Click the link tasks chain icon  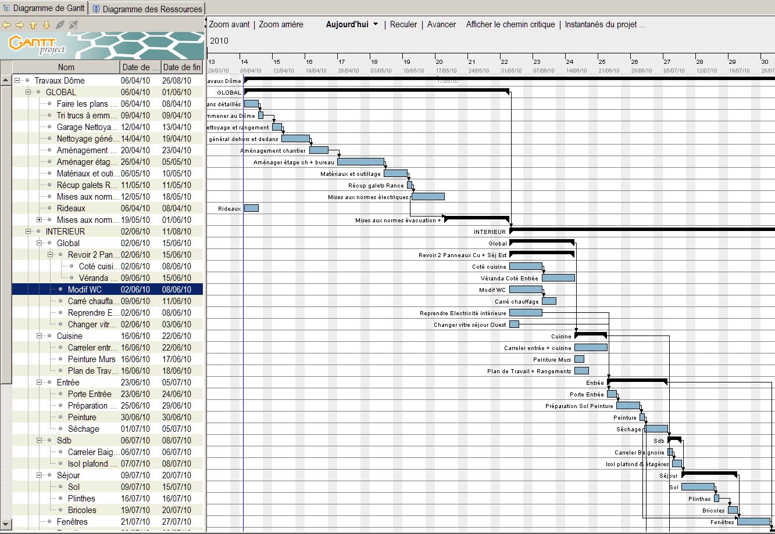pyautogui.click(x=60, y=25)
